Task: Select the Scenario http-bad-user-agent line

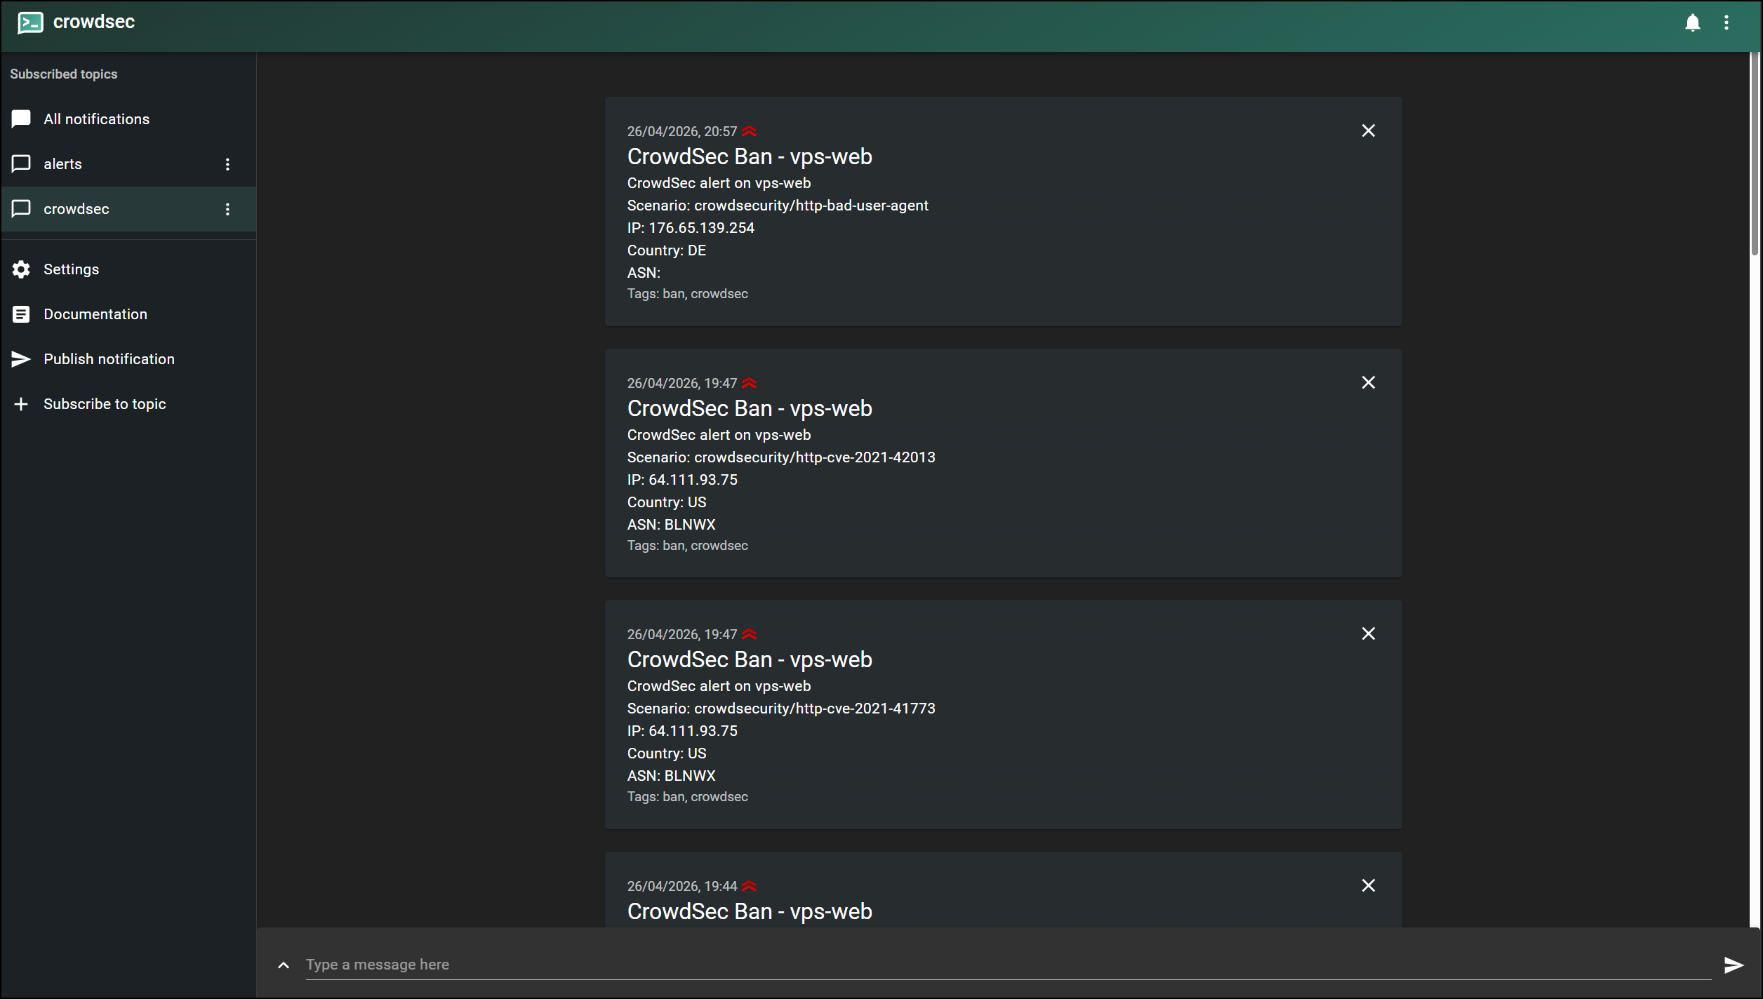Action: click(778, 206)
